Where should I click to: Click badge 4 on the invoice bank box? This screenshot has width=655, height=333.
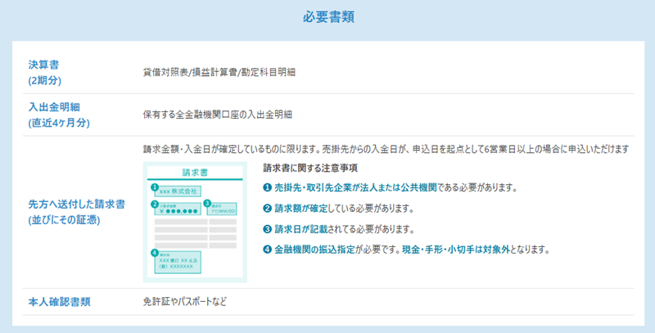tap(154, 254)
